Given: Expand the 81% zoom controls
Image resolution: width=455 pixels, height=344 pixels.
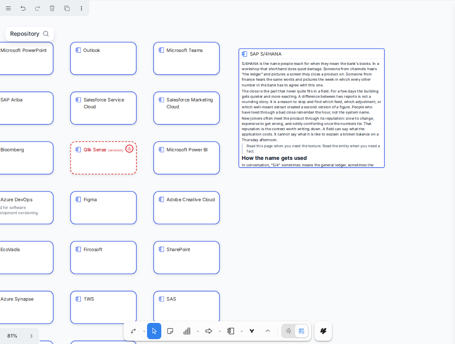Looking at the screenshot, I should pos(31,336).
